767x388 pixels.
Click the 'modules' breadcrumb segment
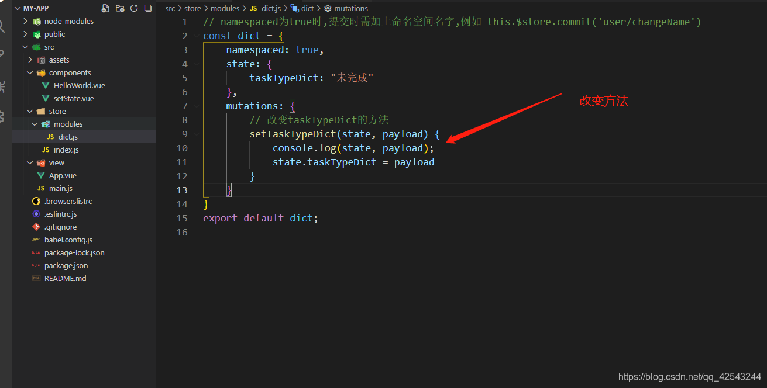pos(225,8)
